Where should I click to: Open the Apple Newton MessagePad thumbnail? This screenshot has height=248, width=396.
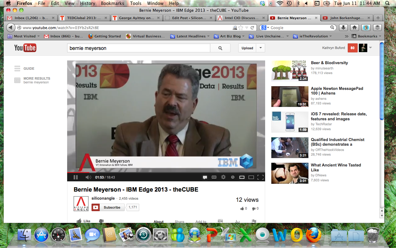coord(290,96)
